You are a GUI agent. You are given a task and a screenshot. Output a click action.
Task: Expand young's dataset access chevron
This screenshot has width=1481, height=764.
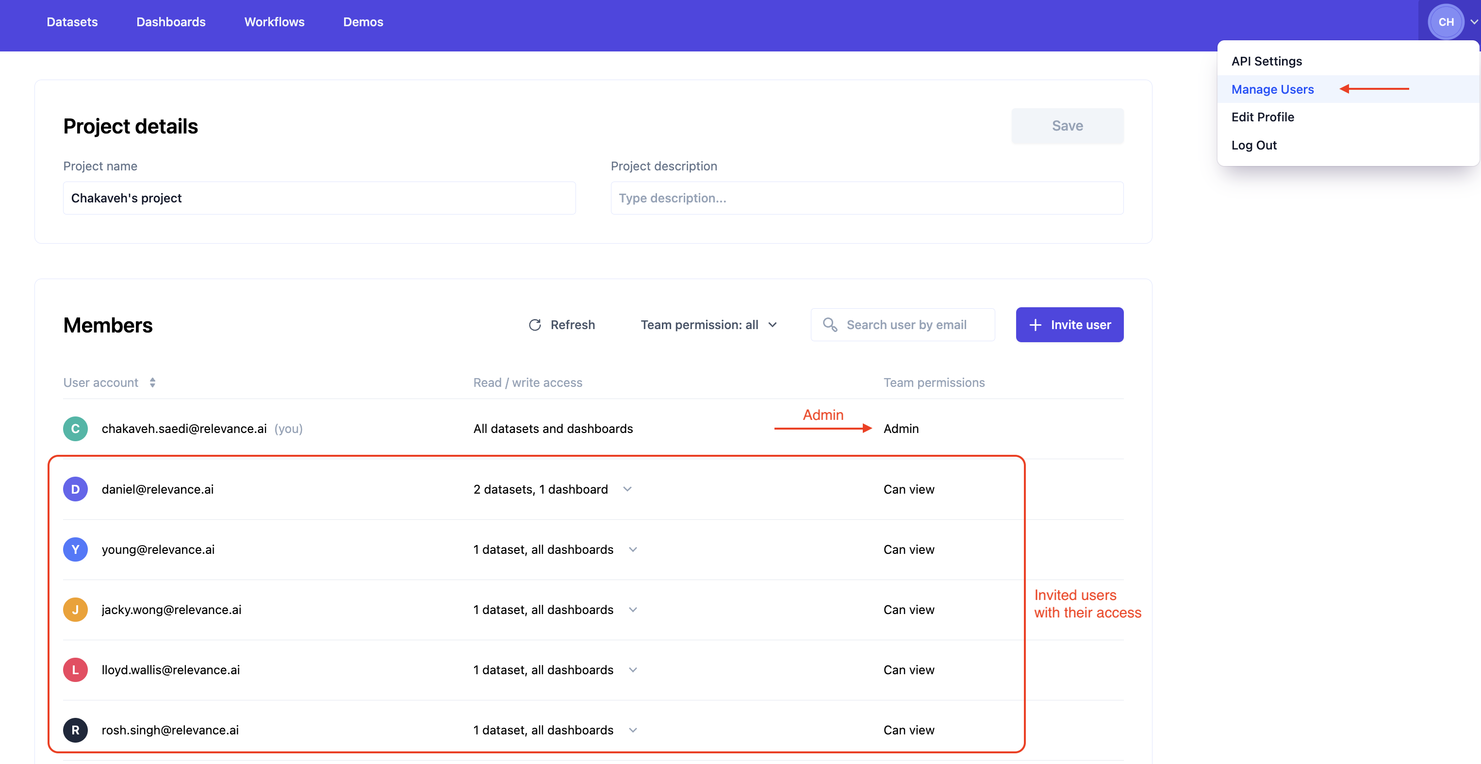tap(633, 549)
